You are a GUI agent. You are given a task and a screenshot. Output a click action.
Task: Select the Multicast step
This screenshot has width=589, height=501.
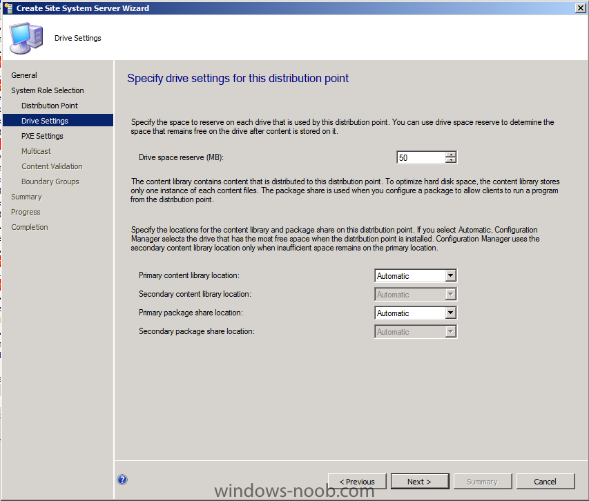point(36,151)
